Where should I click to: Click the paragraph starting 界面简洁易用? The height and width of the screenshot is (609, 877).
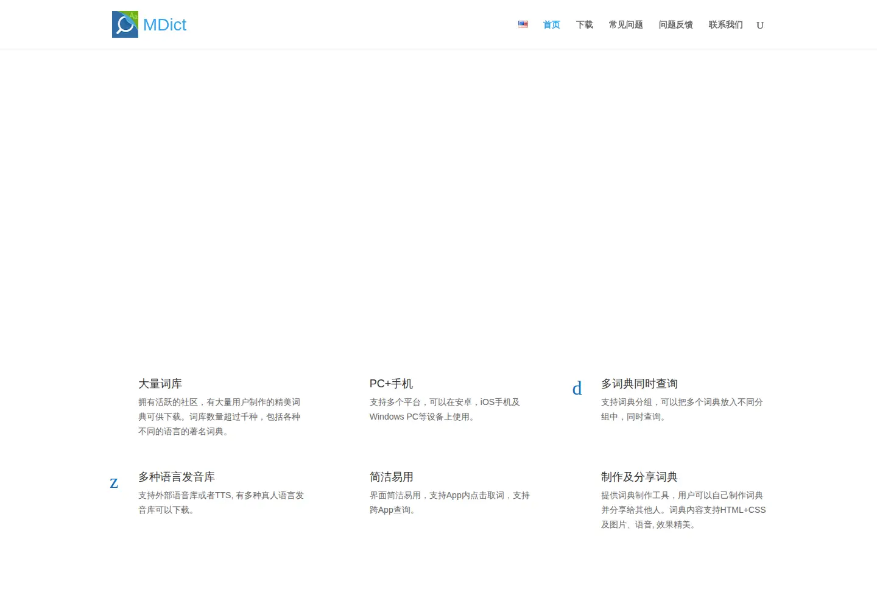tap(449, 503)
